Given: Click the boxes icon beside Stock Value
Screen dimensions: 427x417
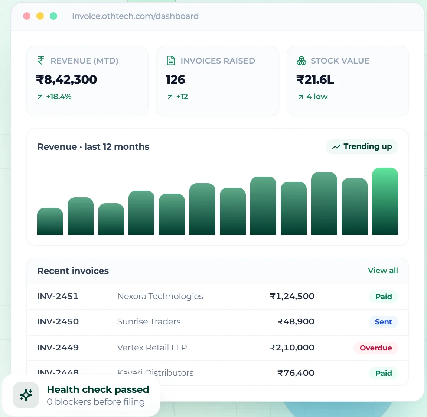Looking at the screenshot, I should click(x=301, y=61).
